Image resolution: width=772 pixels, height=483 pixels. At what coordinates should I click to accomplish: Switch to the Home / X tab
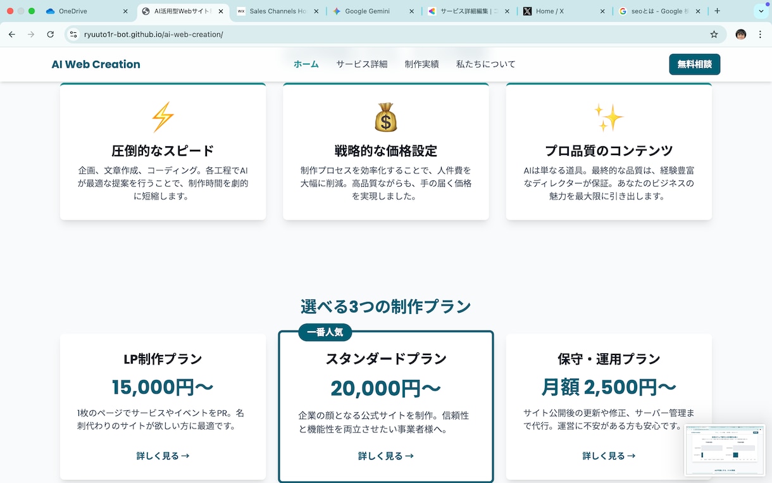click(565, 11)
